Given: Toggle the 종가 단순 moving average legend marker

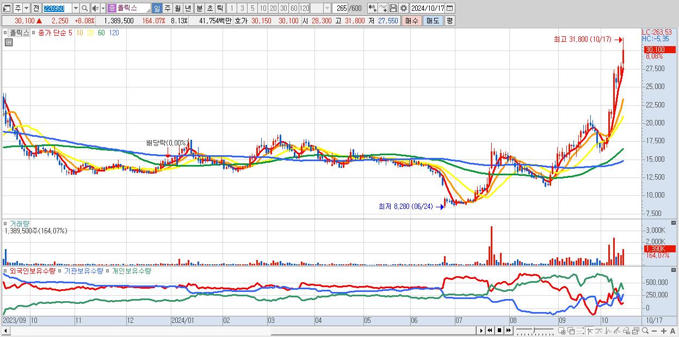Looking at the screenshot, I should pyautogui.click(x=34, y=33).
